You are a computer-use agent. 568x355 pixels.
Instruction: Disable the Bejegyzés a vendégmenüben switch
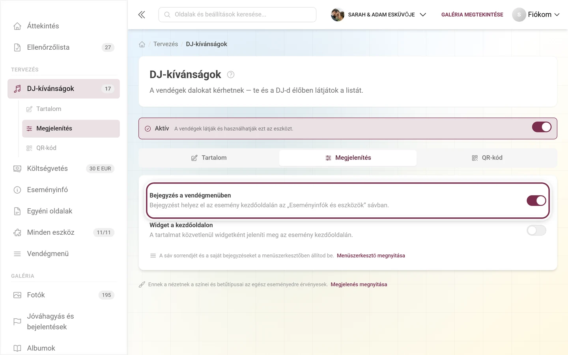536,200
